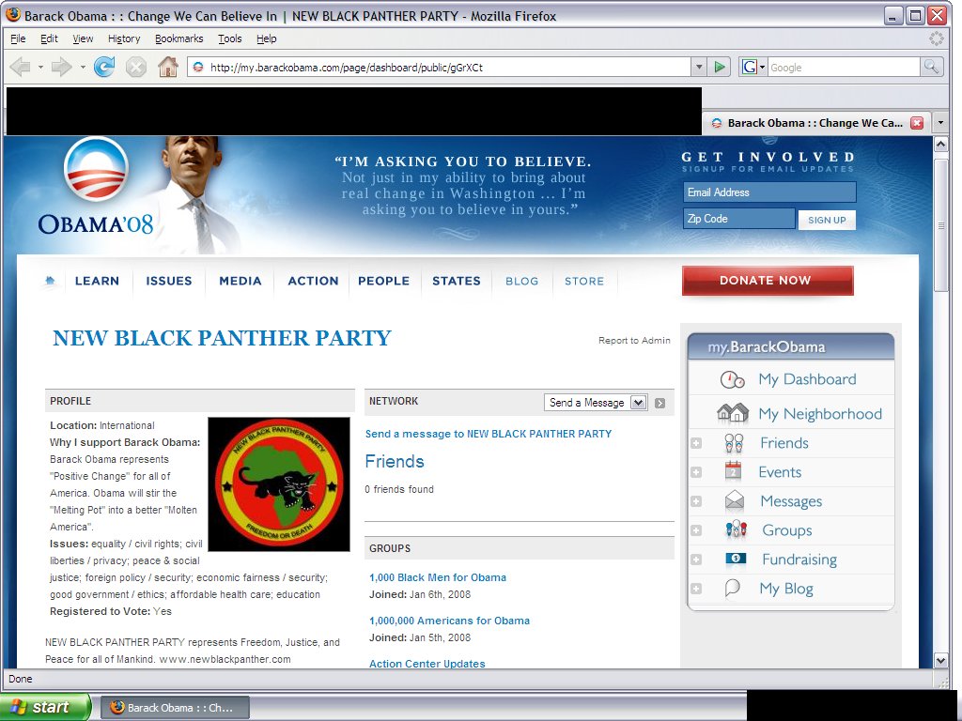This screenshot has height=721, width=962.
Task: Click the browser Back arrow button
Action: (x=21, y=67)
